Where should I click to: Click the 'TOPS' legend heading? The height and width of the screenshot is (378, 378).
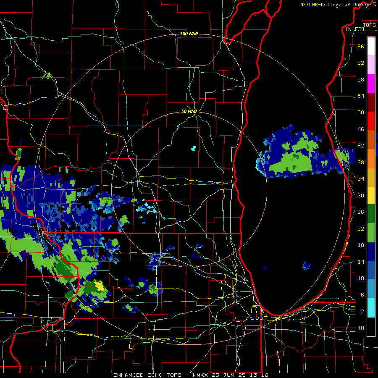click(x=369, y=25)
